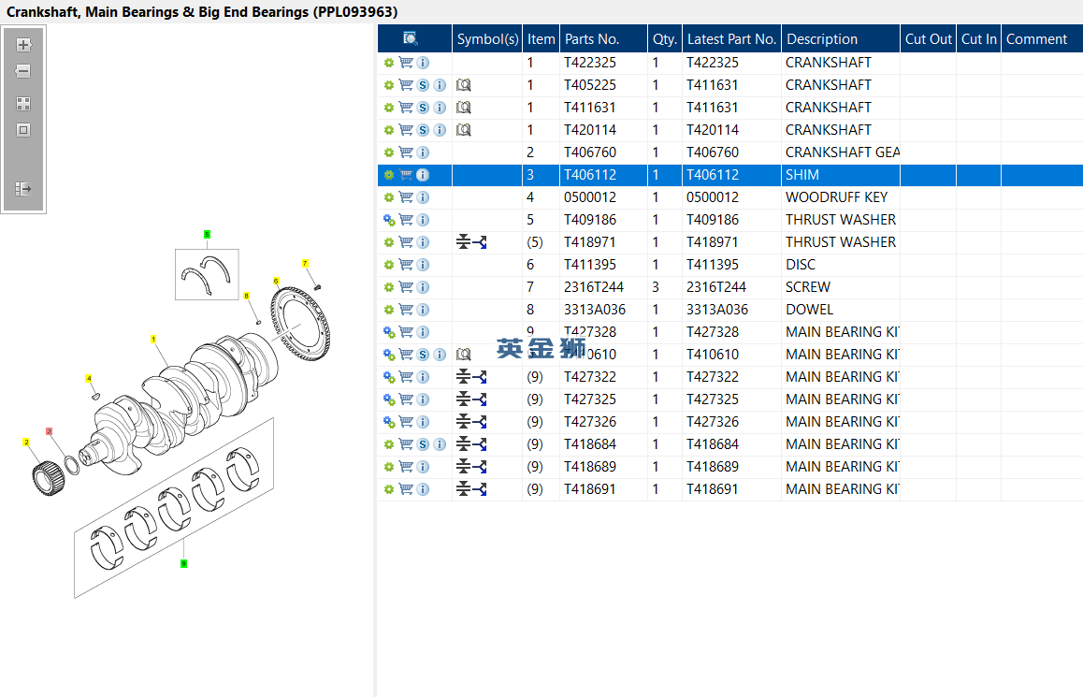Add T422325 crankshaft to cart
1083x697 pixels.
coord(406,63)
